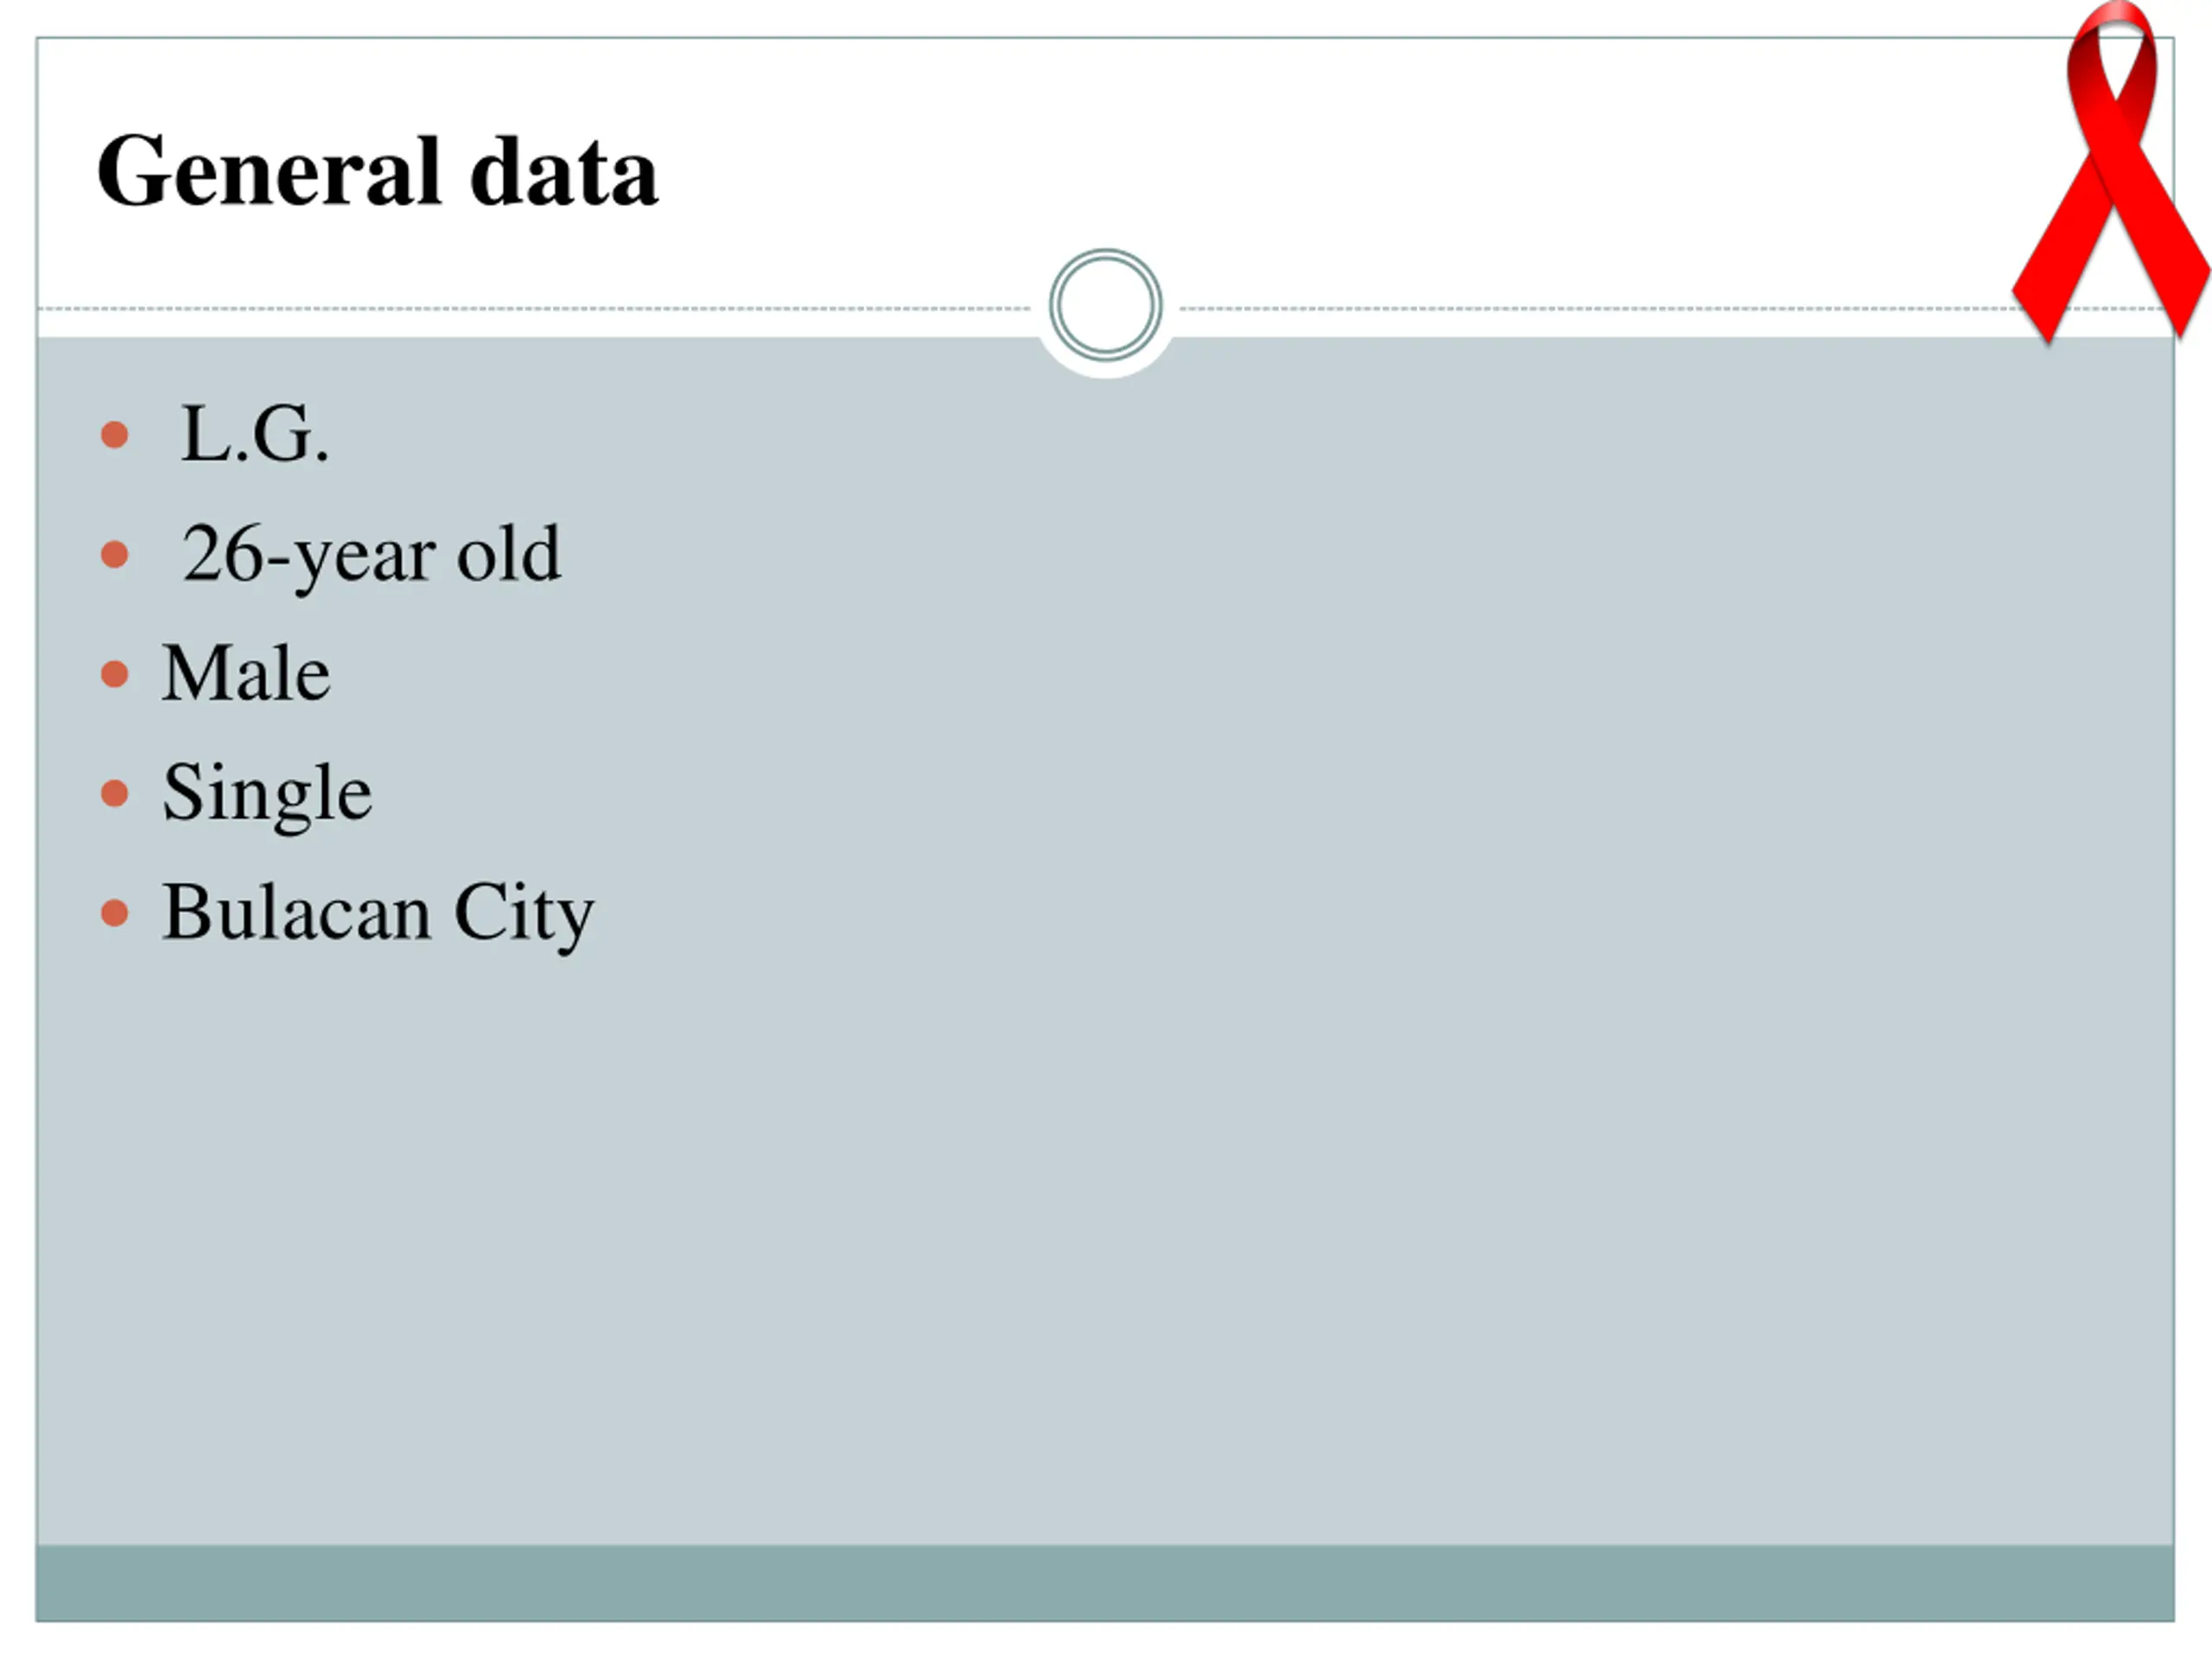Select the bullet point before Male

(115, 674)
